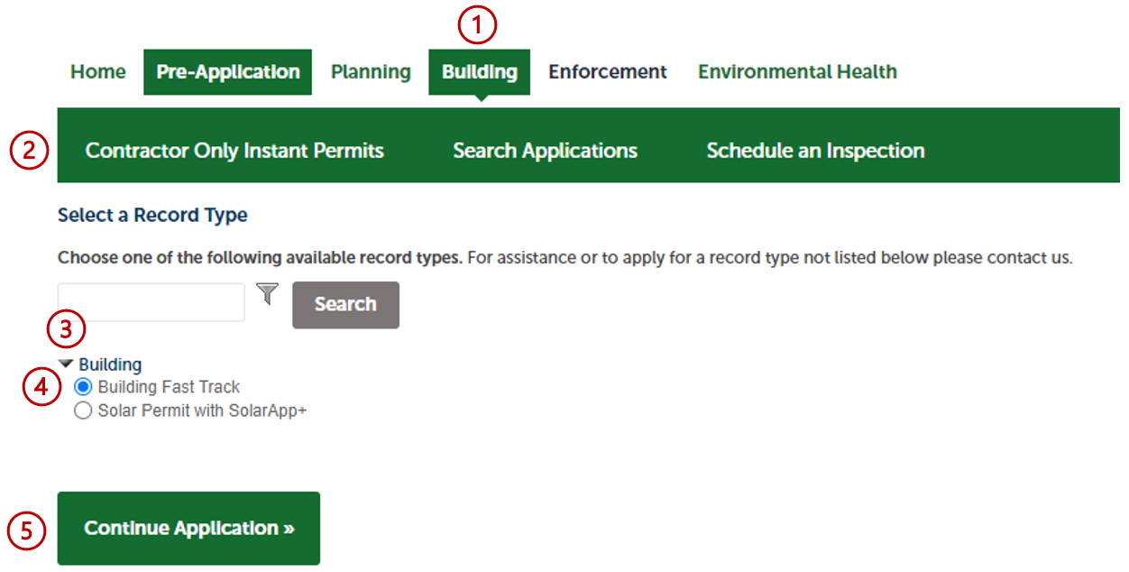This screenshot has width=1129, height=572.
Task: Click inside the record type search field
Action: 151,301
